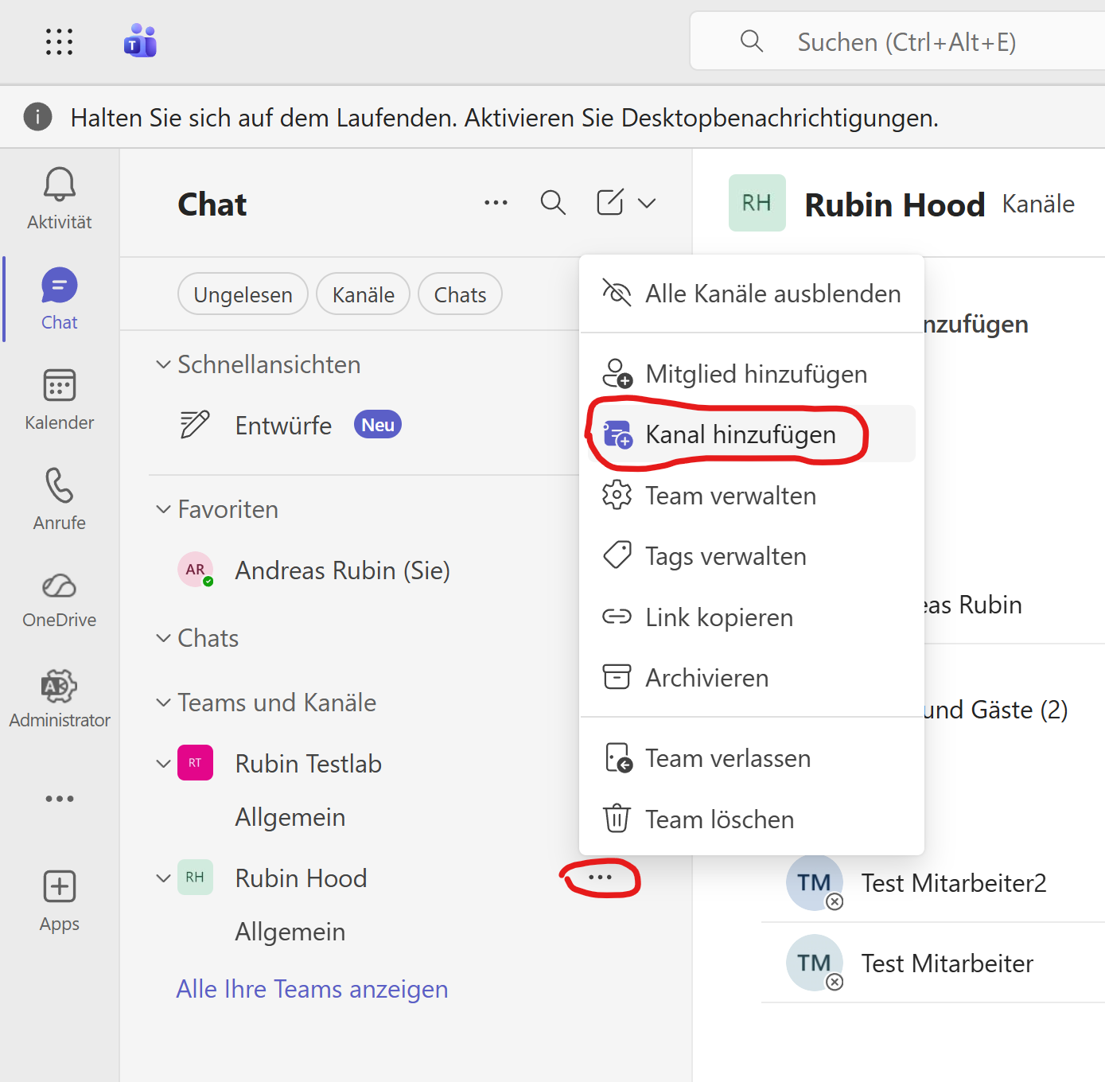Open Apps in the left rail

click(59, 887)
